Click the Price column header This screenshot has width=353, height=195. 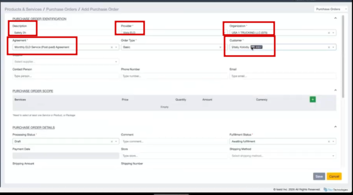125,100
